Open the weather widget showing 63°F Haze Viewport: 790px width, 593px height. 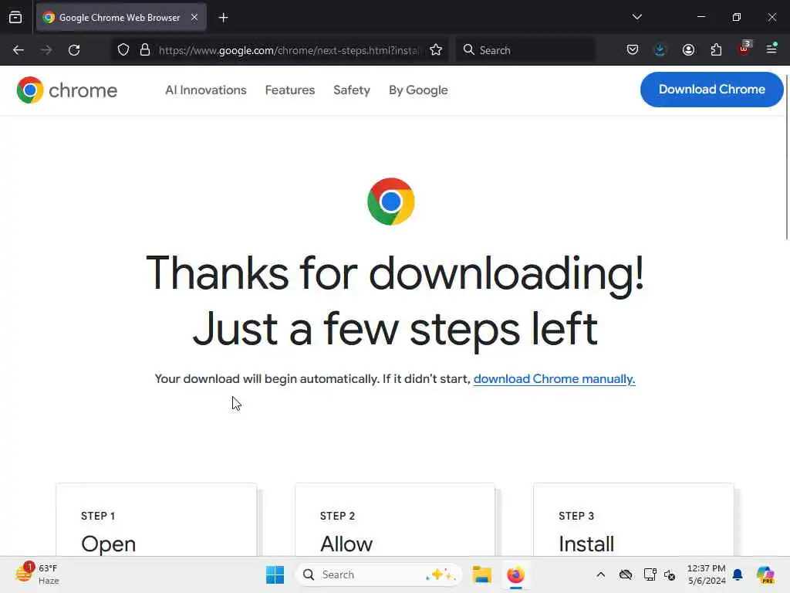click(x=37, y=574)
